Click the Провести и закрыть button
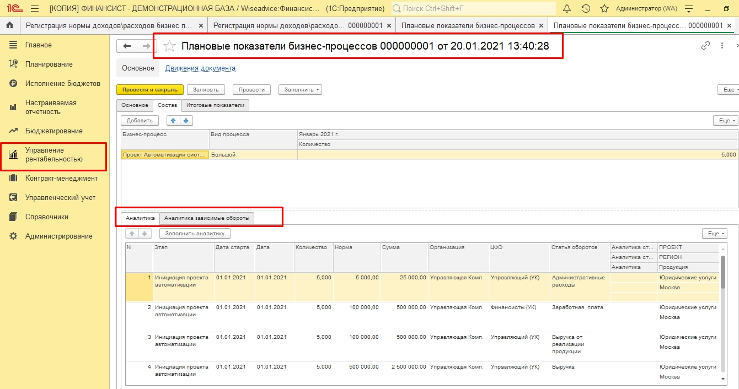 tap(149, 89)
